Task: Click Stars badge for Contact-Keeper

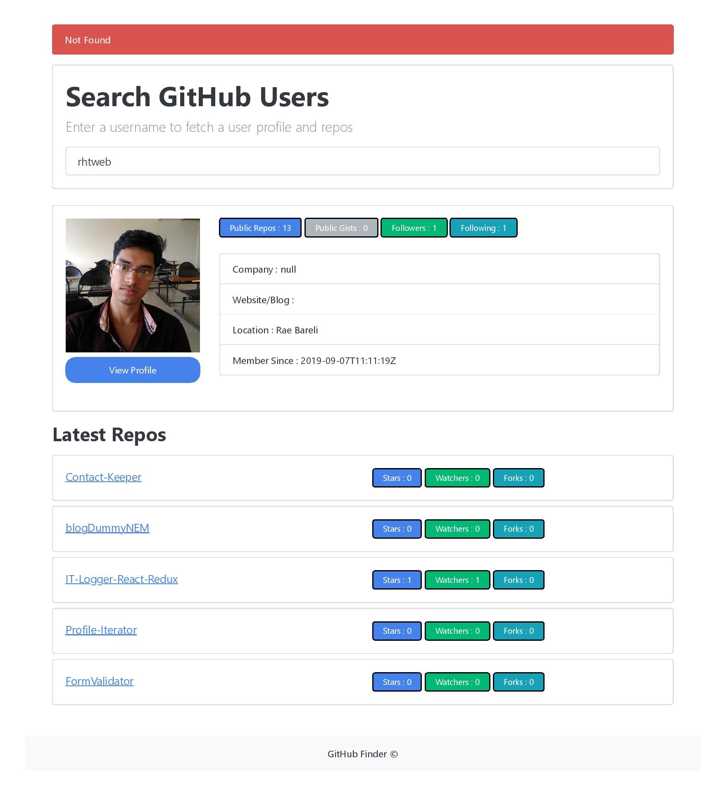Action: (397, 478)
